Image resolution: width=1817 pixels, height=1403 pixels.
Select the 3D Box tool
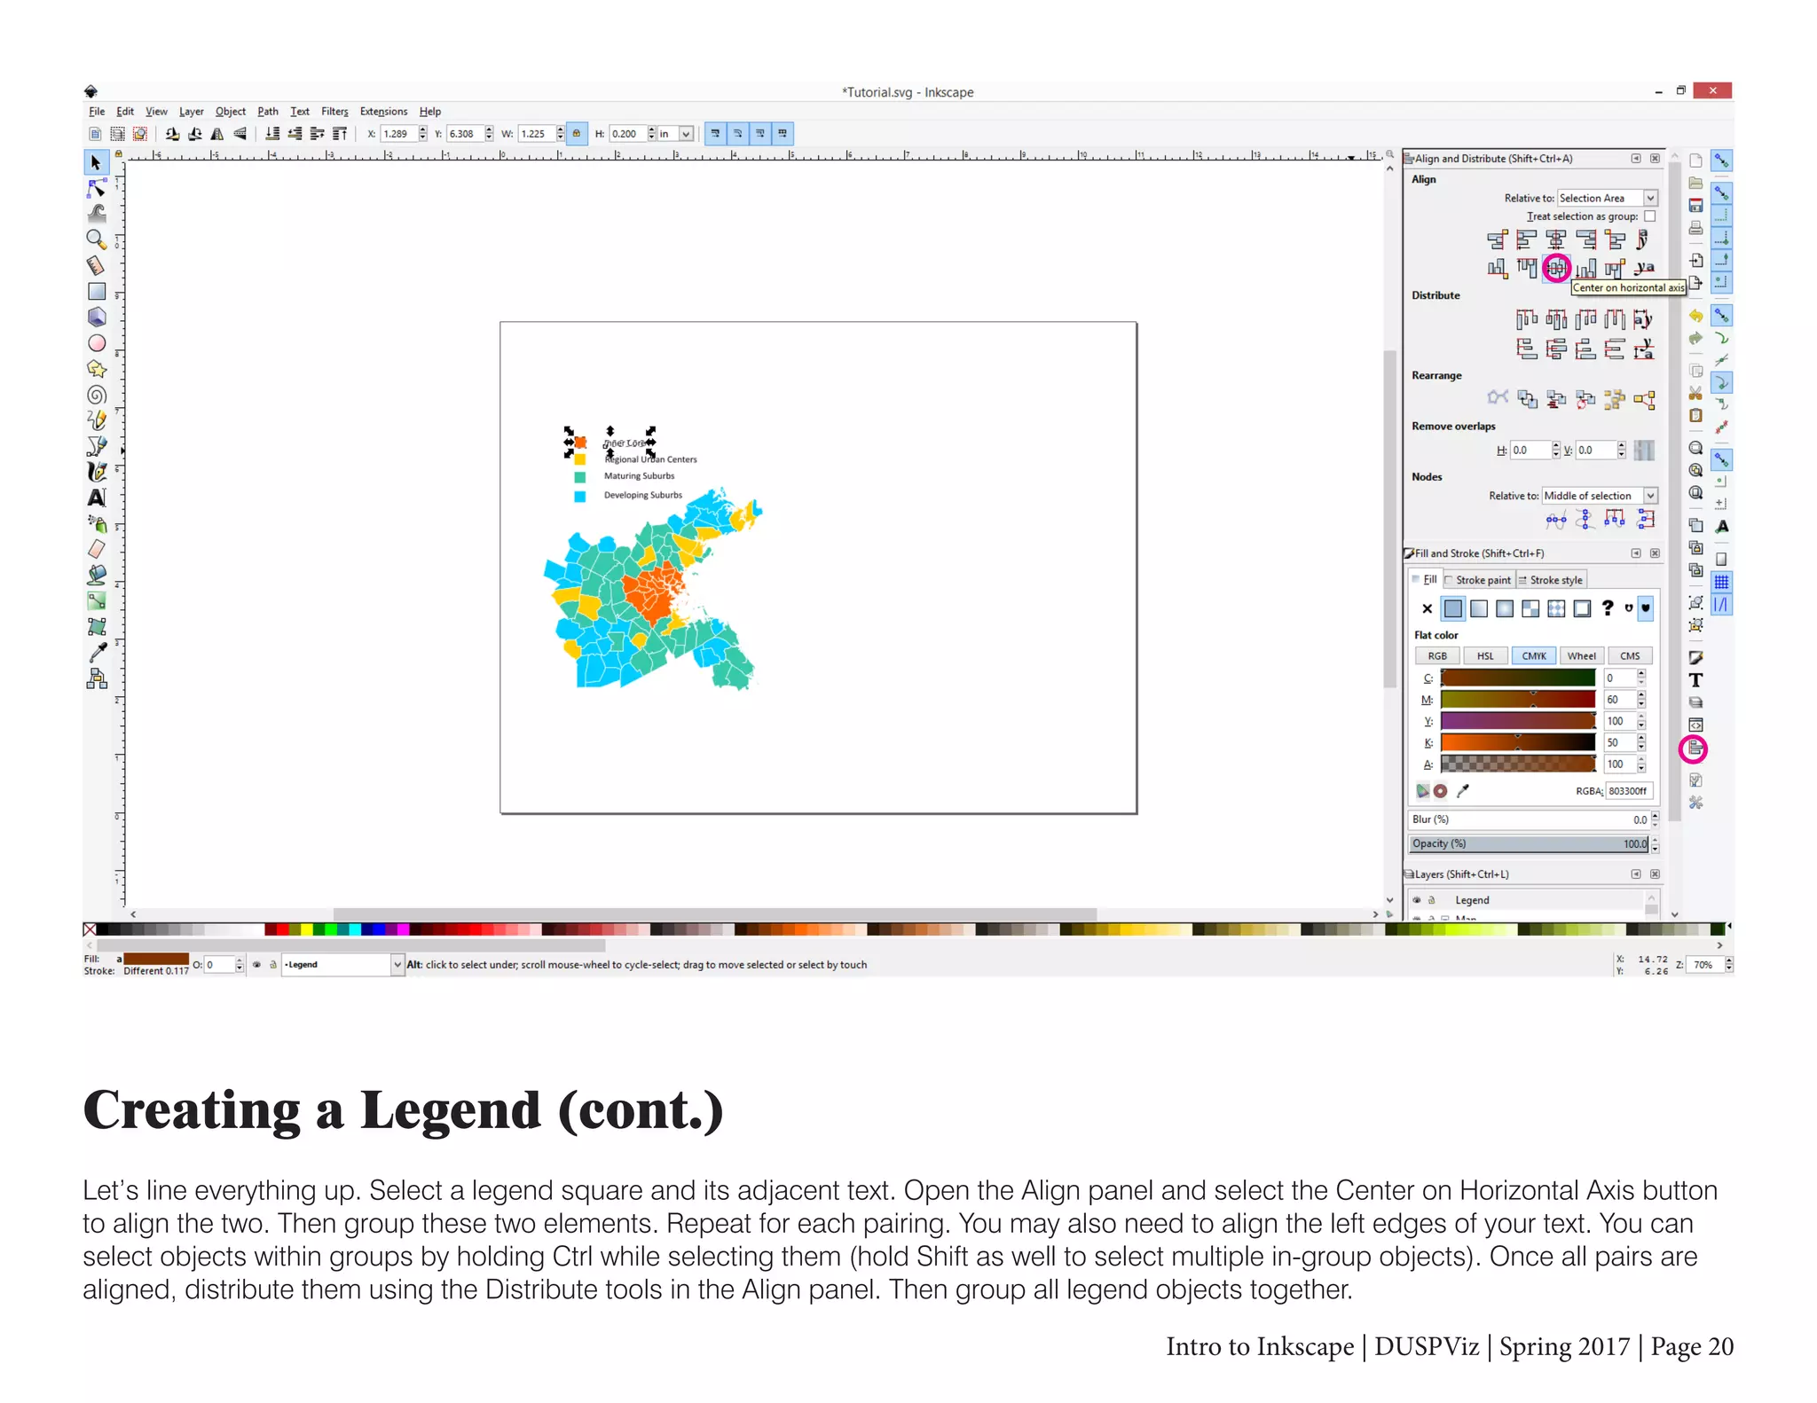(96, 317)
